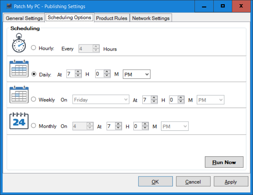Maximize the Publishing Settings window
Screen dimensions: 253x195
tap(223, 6)
